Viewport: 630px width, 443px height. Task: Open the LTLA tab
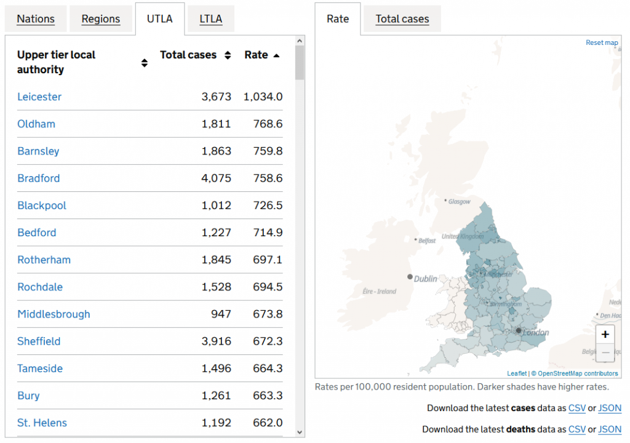(x=211, y=19)
